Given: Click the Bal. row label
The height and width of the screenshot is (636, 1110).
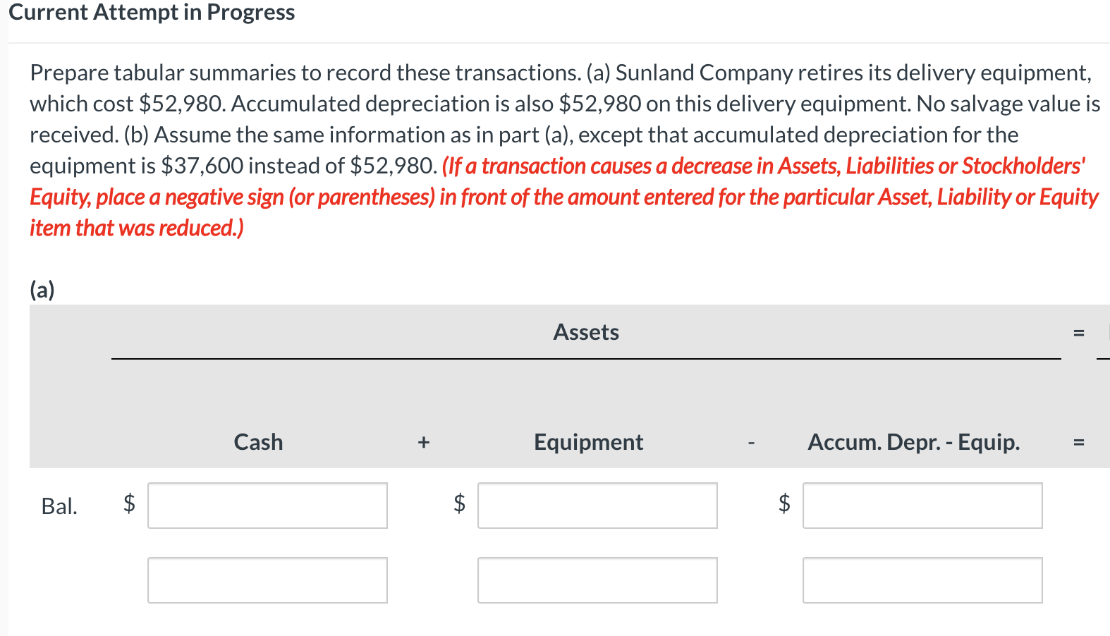Looking at the screenshot, I should click(59, 506).
